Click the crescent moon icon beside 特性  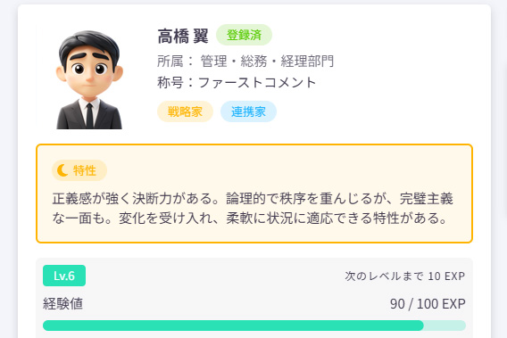[x=62, y=170]
